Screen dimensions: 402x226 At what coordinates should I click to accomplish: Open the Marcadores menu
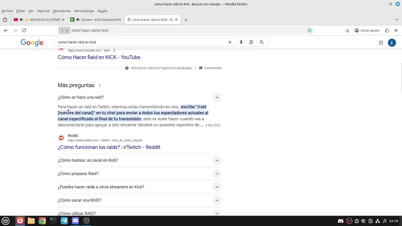(x=62, y=11)
